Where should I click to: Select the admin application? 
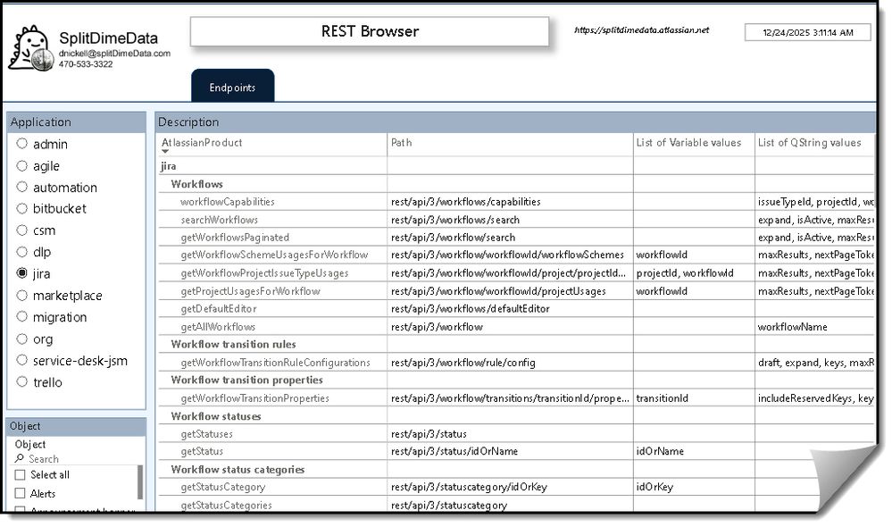point(21,144)
